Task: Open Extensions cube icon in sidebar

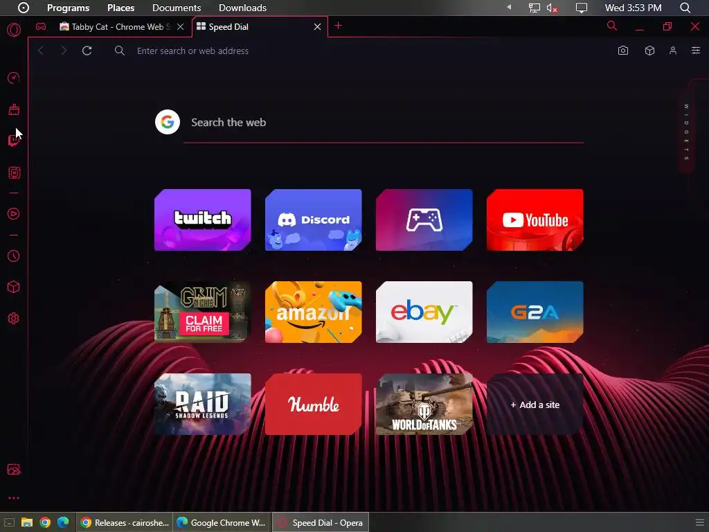Action: click(x=14, y=287)
